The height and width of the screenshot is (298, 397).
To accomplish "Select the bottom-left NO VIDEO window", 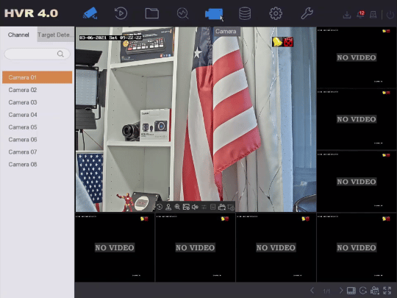I will (x=115, y=247).
